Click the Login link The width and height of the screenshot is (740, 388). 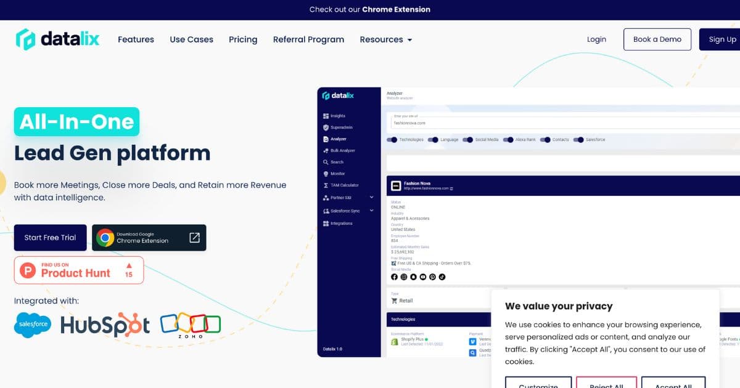click(x=596, y=39)
